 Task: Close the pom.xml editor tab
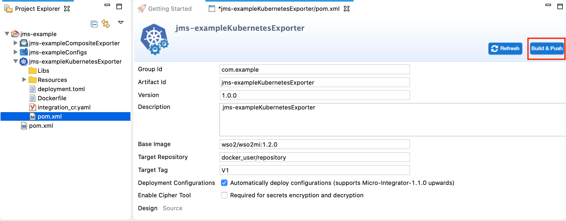coord(347,9)
